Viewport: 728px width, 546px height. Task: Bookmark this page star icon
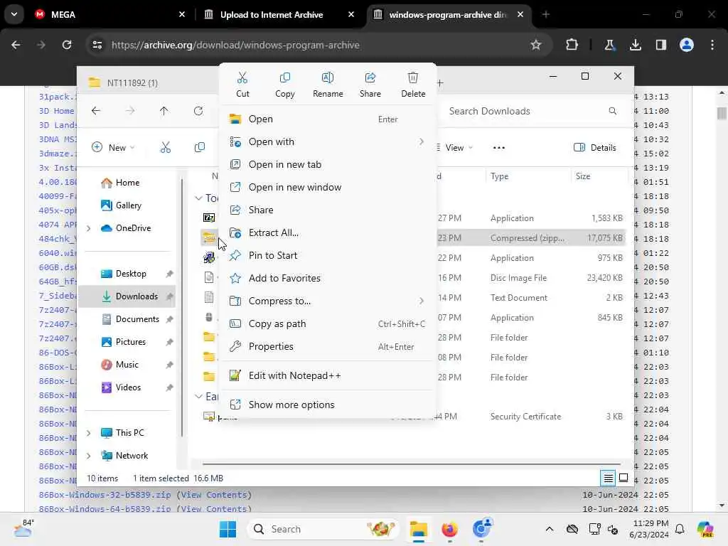click(x=536, y=45)
